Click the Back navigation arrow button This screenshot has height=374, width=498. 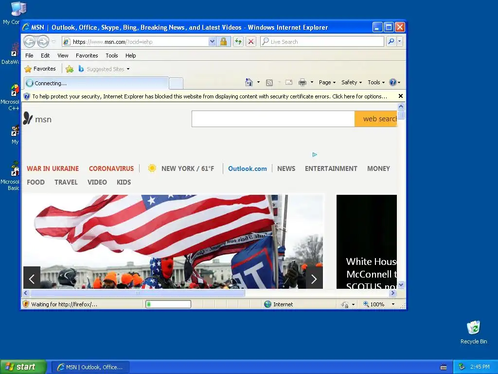(x=30, y=41)
